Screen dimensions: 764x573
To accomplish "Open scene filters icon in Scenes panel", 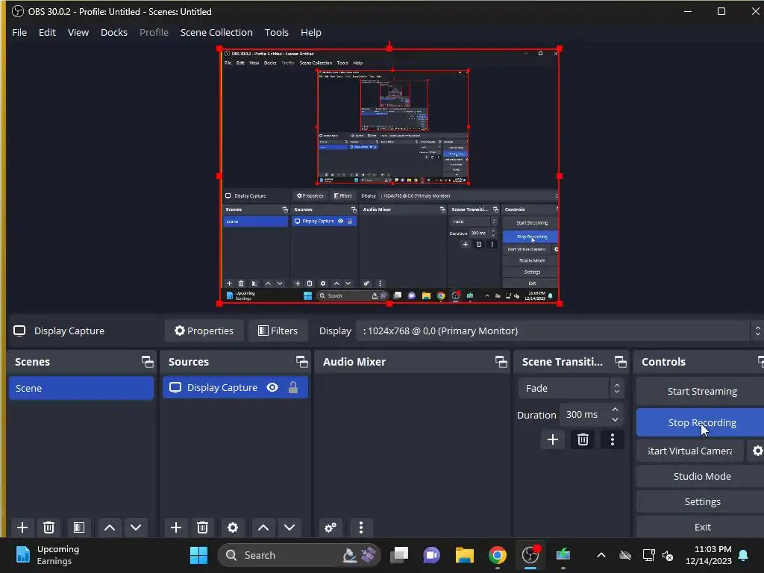I will point(79,527).
